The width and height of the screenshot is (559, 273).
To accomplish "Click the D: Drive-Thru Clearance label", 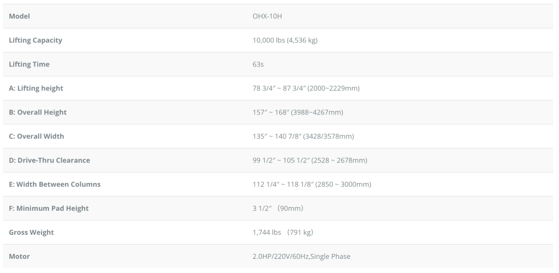I will coord(49,160).
